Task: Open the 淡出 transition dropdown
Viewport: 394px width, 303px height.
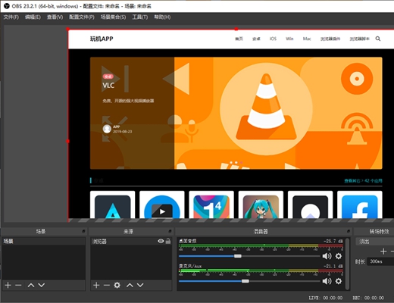Action: click(x=375, y=242)
